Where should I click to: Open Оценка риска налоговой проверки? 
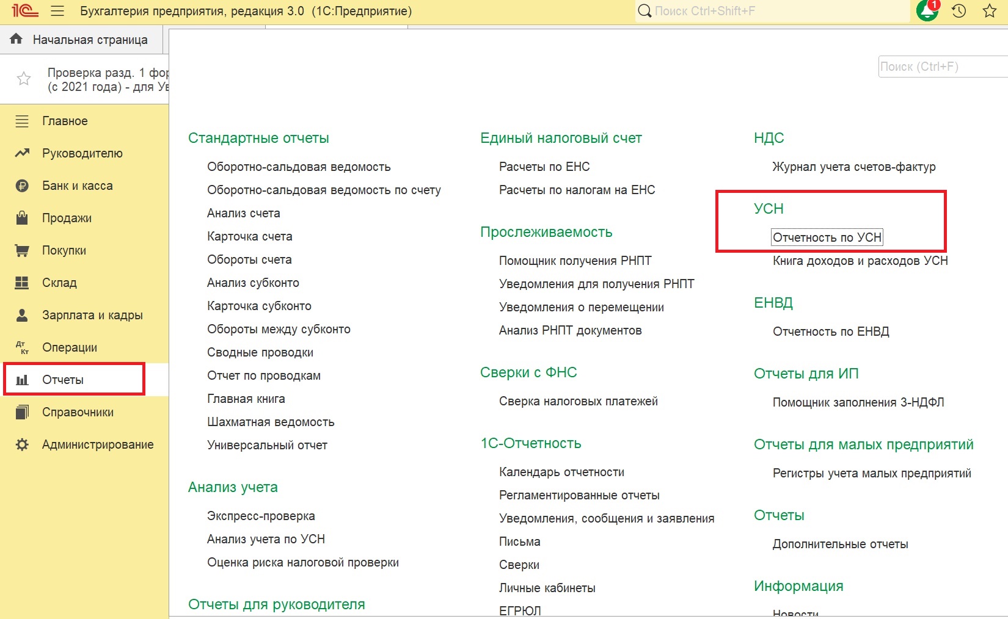(x=303, y=562)
